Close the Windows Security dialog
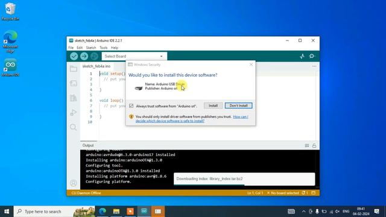 (x=251, y=64)
